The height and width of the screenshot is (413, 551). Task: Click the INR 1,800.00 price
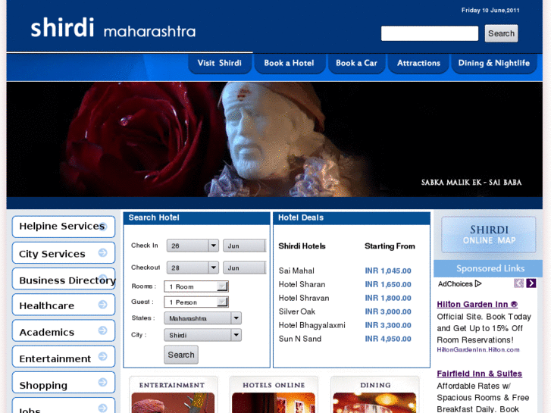[388, 298]
